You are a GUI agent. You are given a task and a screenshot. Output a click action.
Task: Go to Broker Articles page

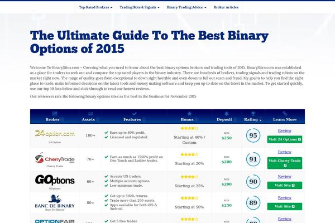(226, 7)
